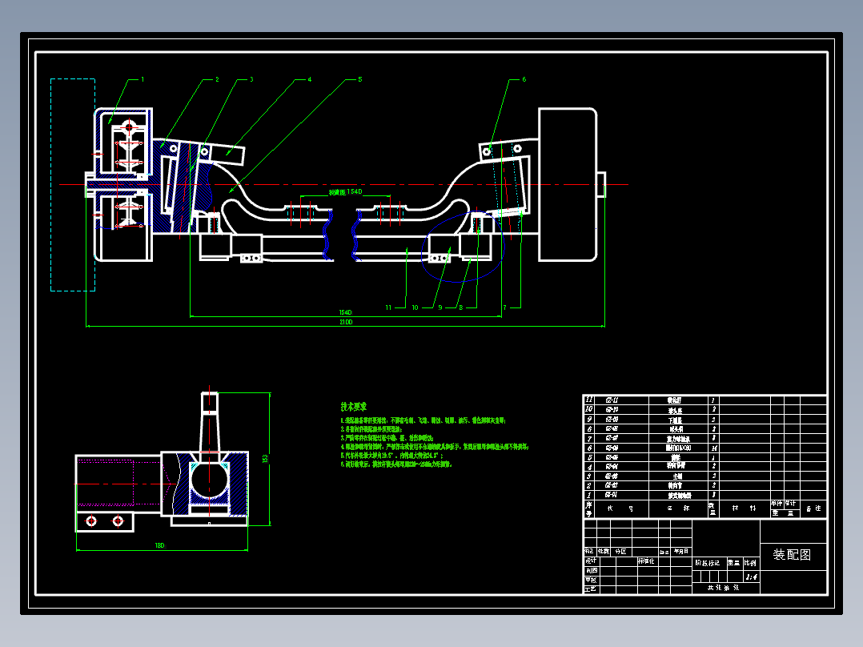Click leader balloon number 7 below the axle
This screenshot has height=647, width=863.
pyautogui.click(x=504, y=307)
